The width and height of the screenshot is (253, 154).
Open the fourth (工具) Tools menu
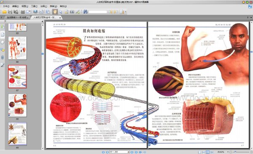pos(34,6)
